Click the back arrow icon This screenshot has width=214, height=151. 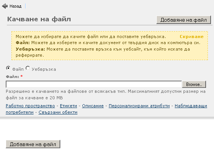[5, 6]
